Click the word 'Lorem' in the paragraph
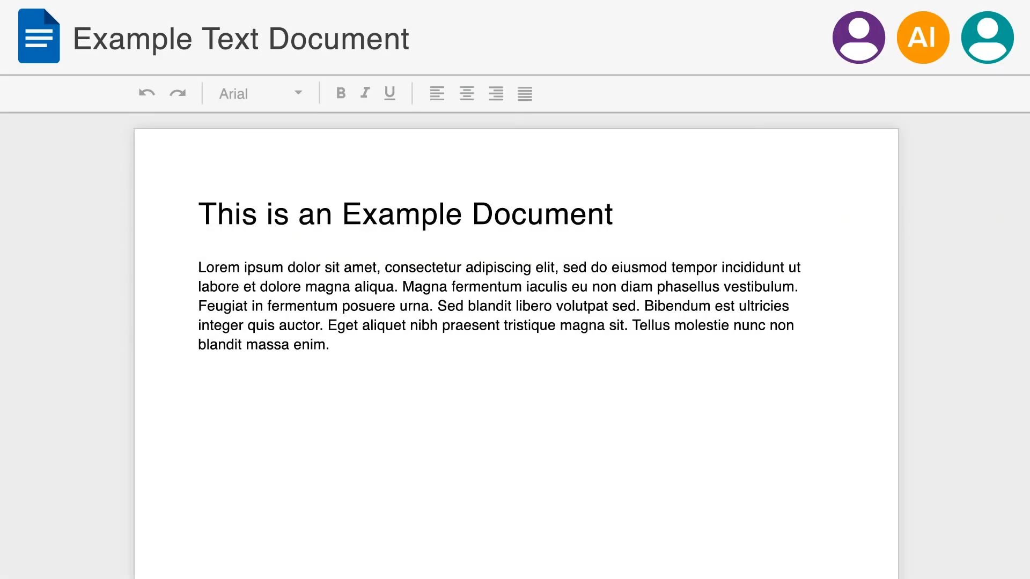Image resolution: width=1030 pixels, height=579 pixels. coord(218,267)
